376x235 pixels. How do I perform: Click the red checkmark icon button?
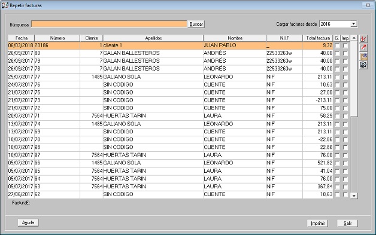point(363,39)
